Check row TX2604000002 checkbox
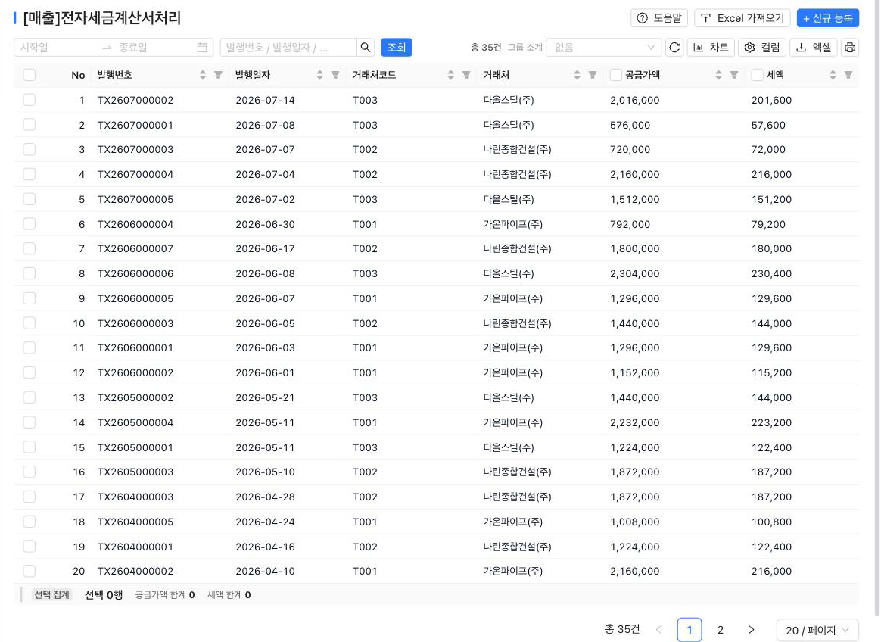This screenshot has width=881, height=642. tap(30, 571)
